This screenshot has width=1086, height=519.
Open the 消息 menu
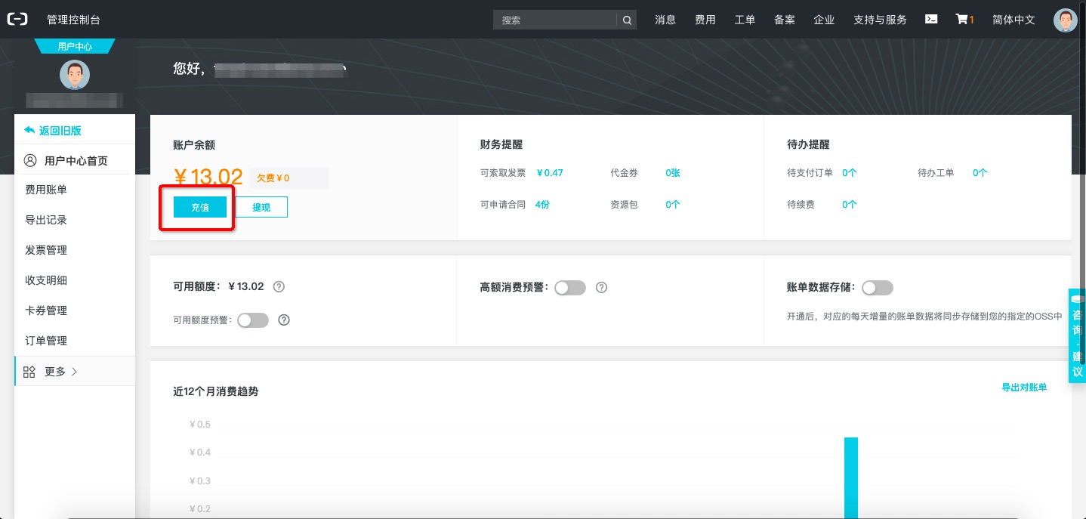pos(665,20)
